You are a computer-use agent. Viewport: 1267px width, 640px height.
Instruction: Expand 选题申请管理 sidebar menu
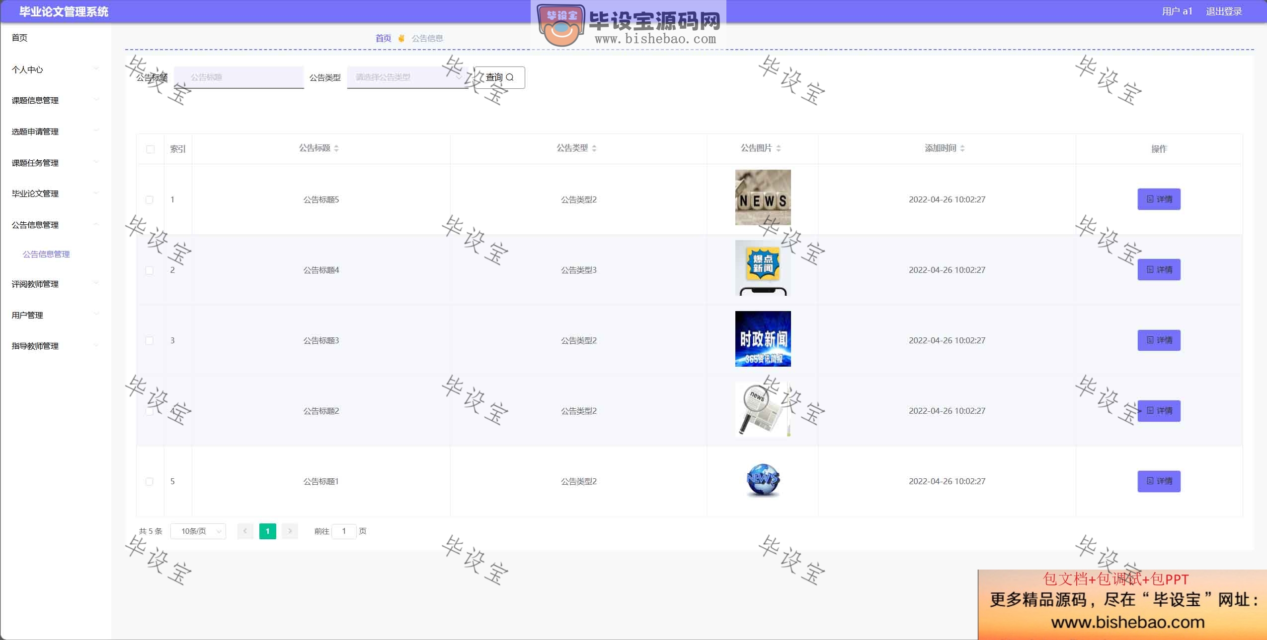point(55,131)
